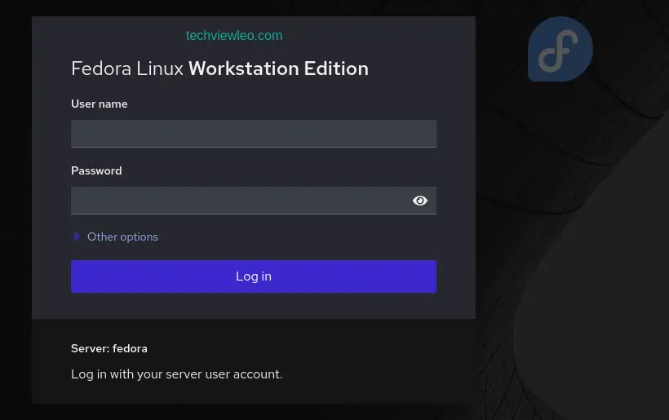669x420 pixels.
Task: Click the 'Password' label
Action: point(96,170)
